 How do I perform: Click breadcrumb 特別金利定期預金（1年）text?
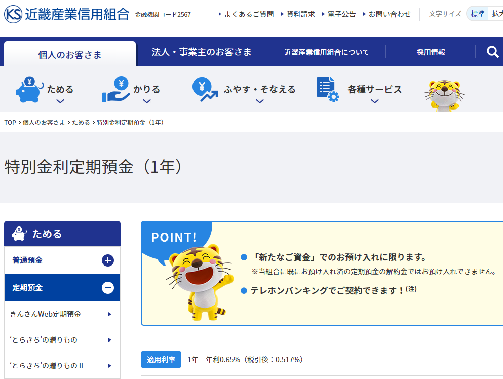click(130, 122)
